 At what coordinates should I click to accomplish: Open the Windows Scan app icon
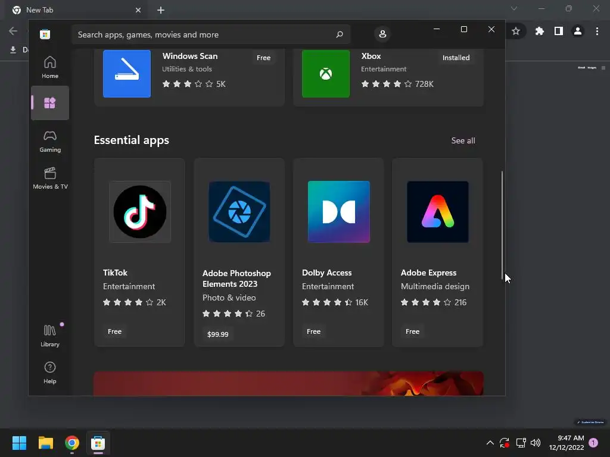pos(127,73)
